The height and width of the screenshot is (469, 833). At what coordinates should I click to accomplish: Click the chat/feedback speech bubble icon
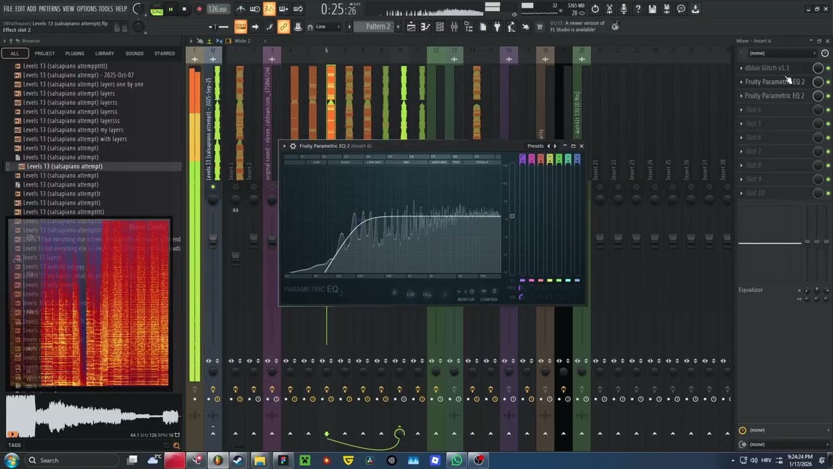pyautogui.click(x=681, y=9)
